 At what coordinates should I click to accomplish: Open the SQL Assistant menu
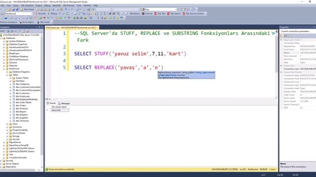pyautogui.click(x=27, y=5)
